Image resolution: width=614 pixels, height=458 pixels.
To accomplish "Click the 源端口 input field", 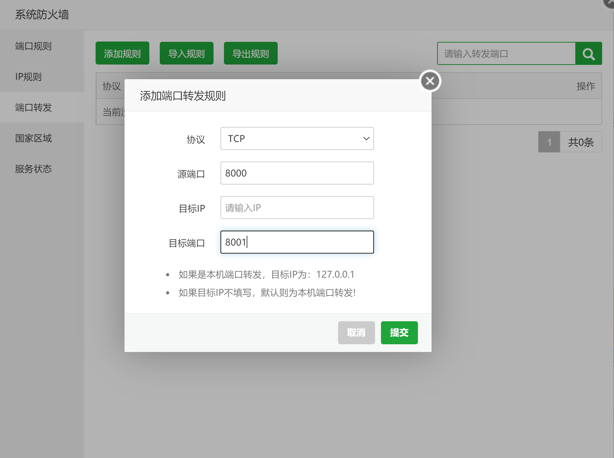I will [297, 173].
